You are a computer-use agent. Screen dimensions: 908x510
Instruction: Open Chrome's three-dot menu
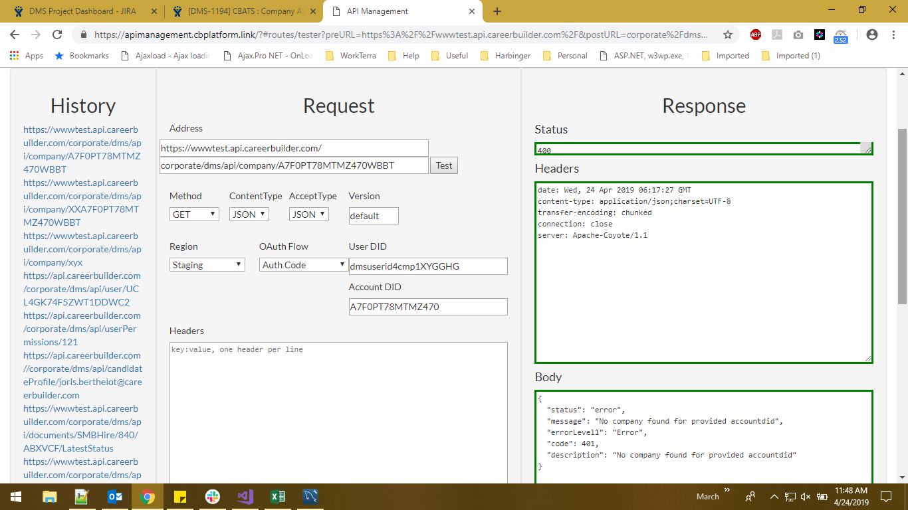[893, 35]
